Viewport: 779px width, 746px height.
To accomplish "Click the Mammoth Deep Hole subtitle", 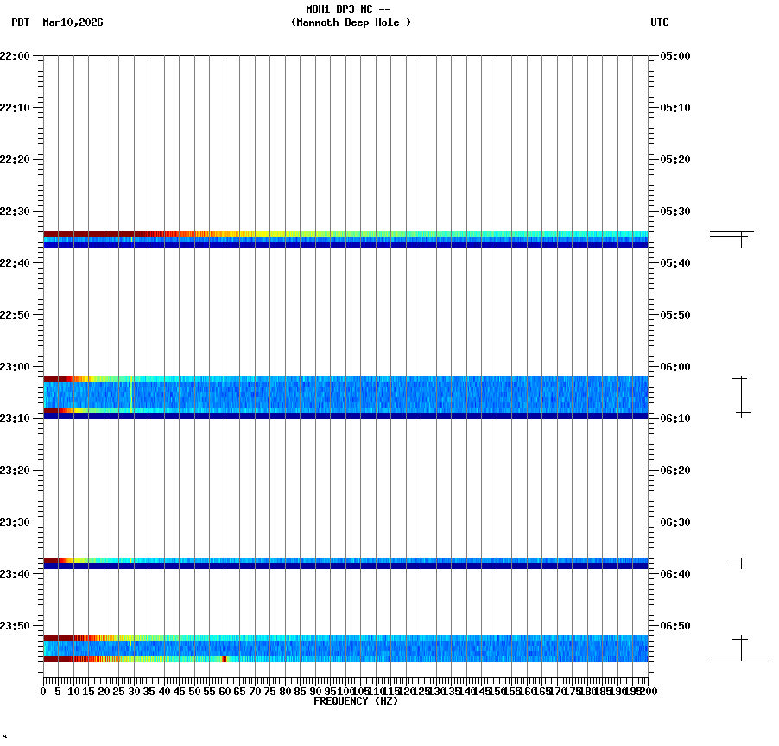I will point(351,23).
